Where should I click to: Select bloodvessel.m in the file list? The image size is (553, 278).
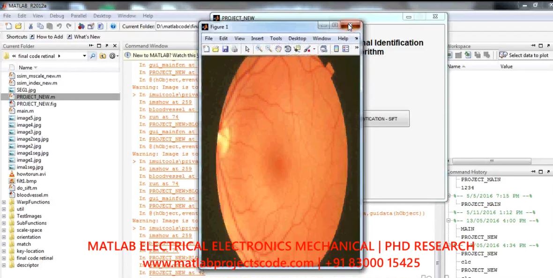click(x=32, y=195)
